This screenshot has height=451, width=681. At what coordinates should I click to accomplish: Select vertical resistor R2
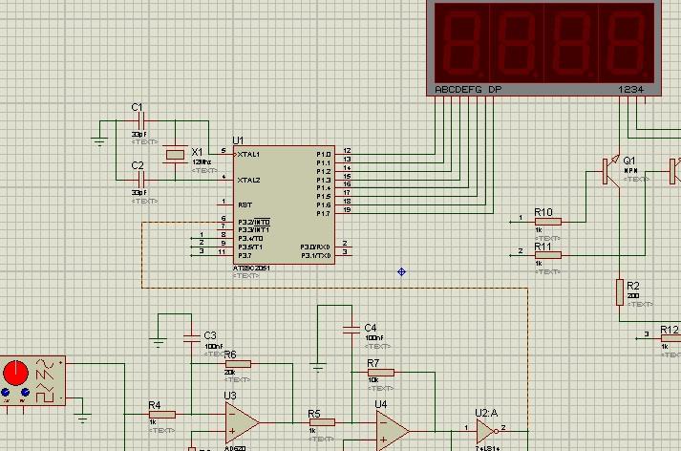tap(620, 292)
